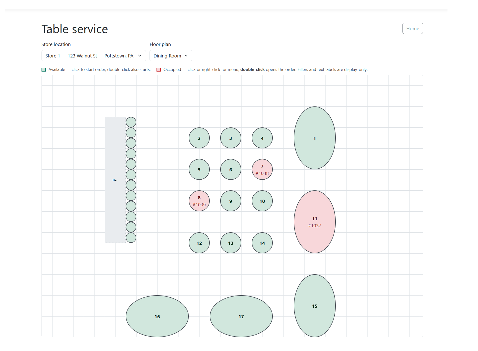This screenshot has width=478, height=351.
Task: Click the Store location label
Action: point(56,44)
